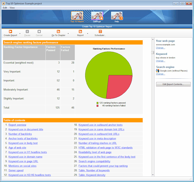Open the Settings section icon

tap(97, 16)
